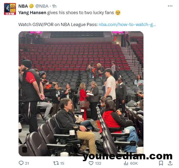Click the bolded Yang Hansen name
Screen dimensions: 179x168
point(32,12)
